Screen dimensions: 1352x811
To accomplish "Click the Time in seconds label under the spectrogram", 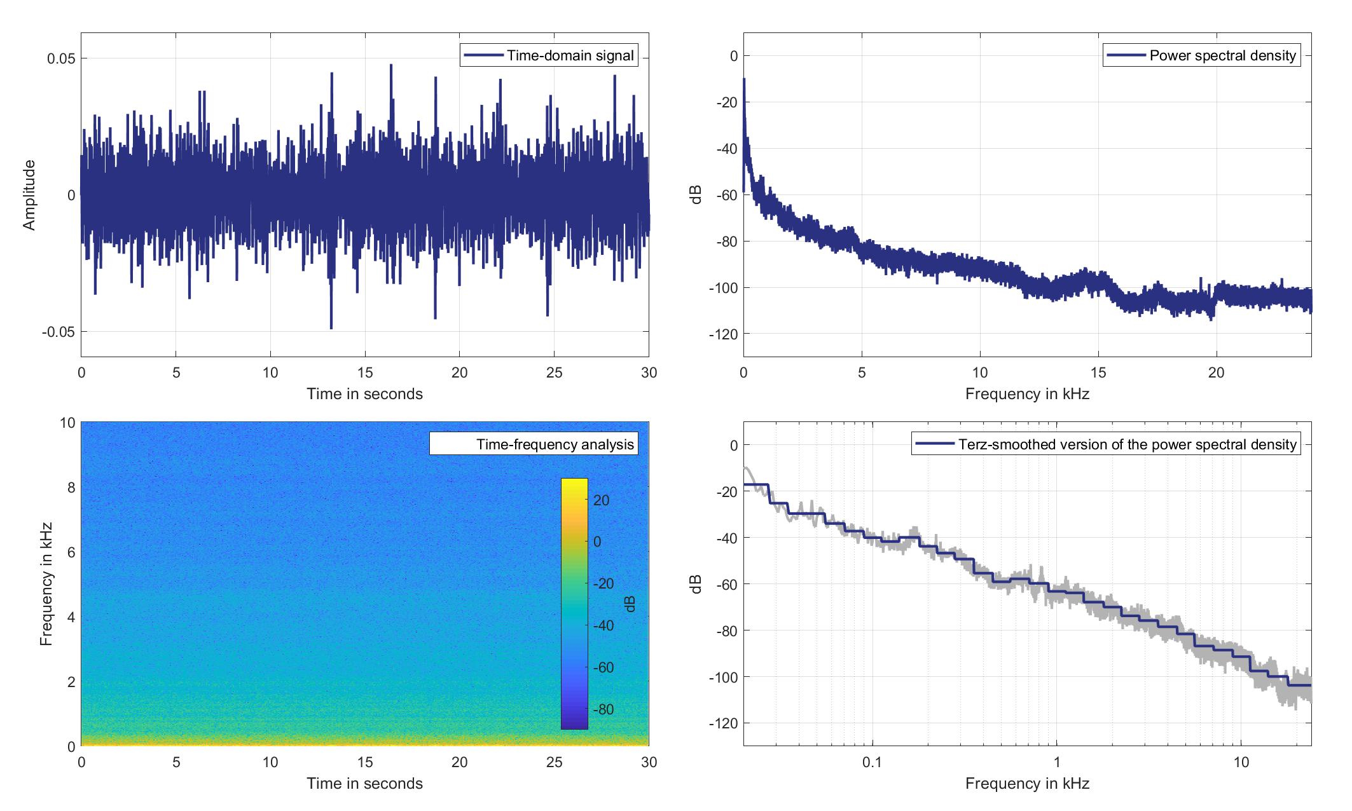I will [x=364, y=784].
